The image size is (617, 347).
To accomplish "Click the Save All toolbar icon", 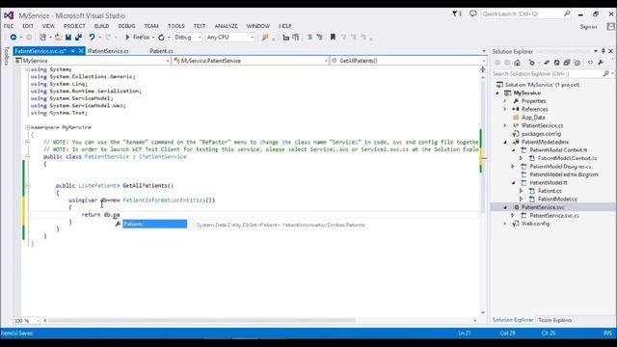I will tap(78, 37).
